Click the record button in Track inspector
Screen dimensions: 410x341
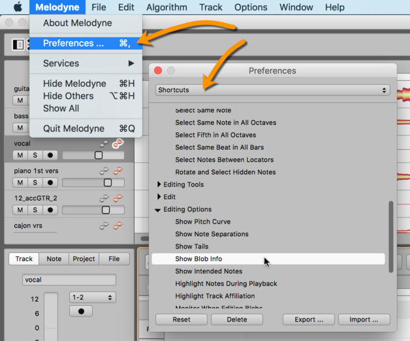[x=81, y=311]
